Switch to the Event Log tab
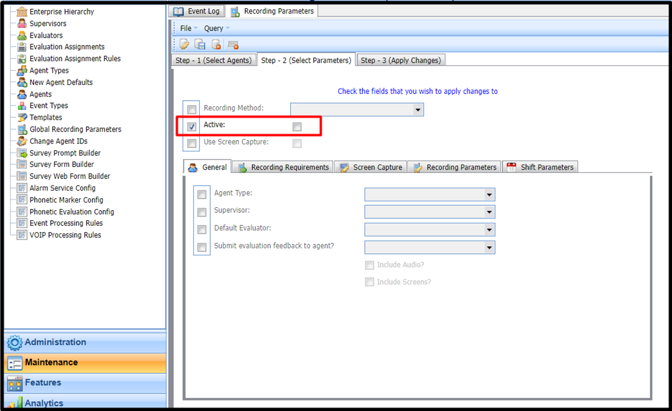The width and height of the screenshot is (672, 411). (197, 11)
